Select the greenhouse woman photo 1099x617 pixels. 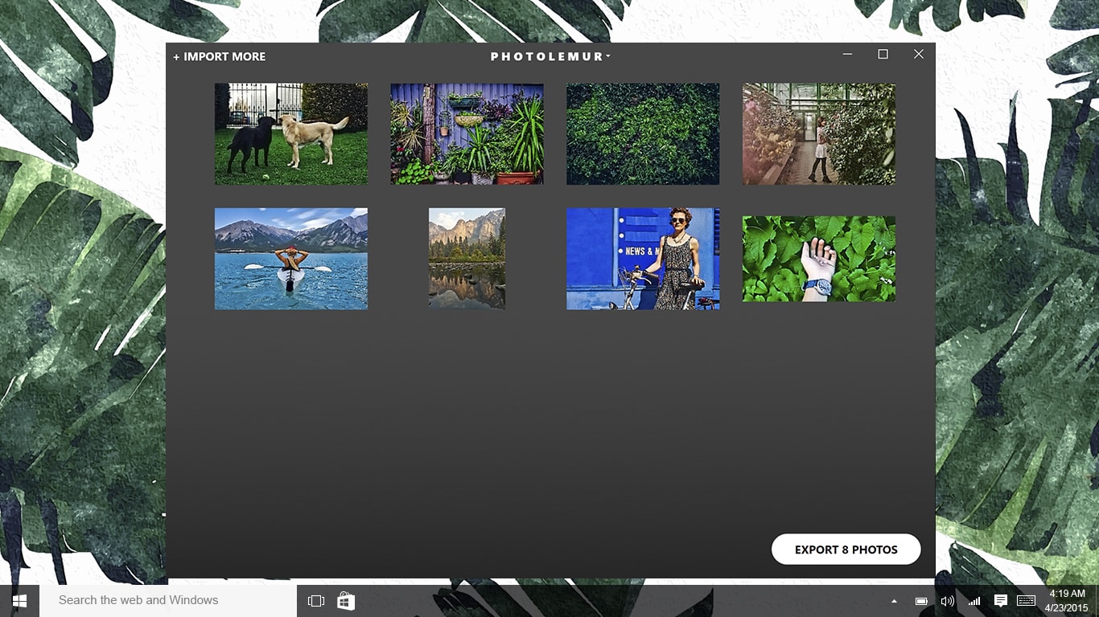click(818, 133)
